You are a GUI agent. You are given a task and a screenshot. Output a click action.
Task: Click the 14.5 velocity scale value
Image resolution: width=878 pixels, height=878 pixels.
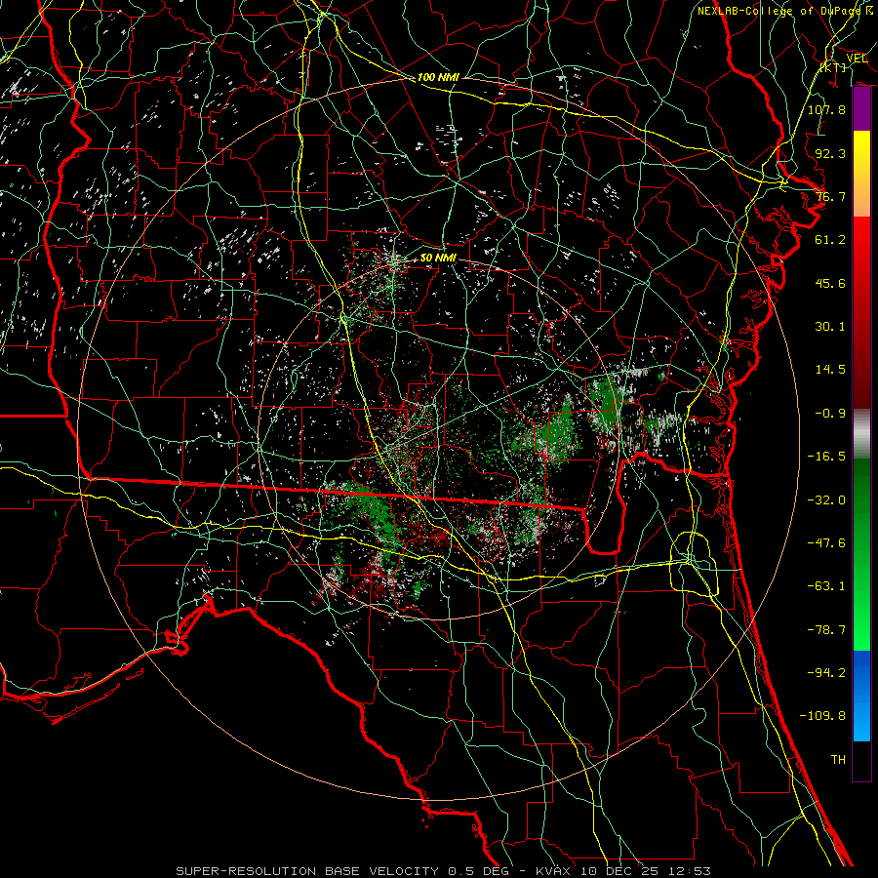tap(830, 370)
